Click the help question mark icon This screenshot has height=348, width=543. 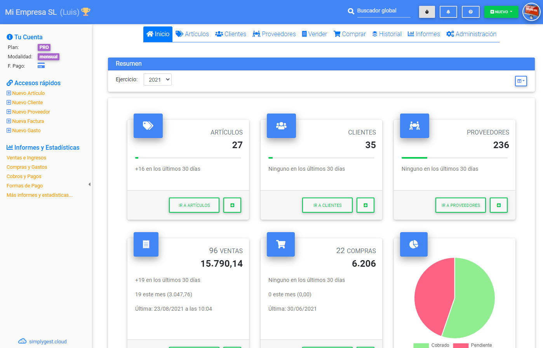[x=470, y=12]
